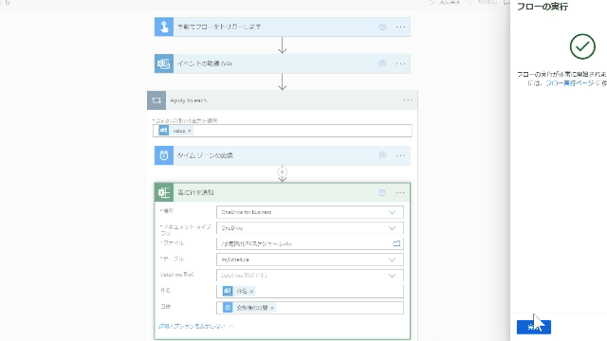The height and width of the screenshot is (341, 607).
Task: Expand the document library OneDrive dropdown
Action: pyautogui.click(x=392, y=228)
